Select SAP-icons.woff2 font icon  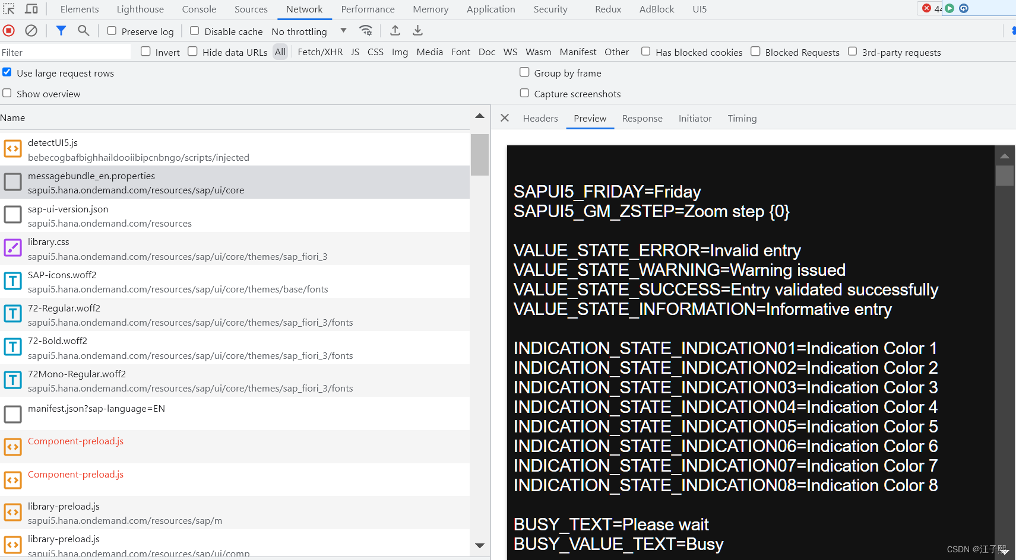pyautogui.click(x=12, y=281)
